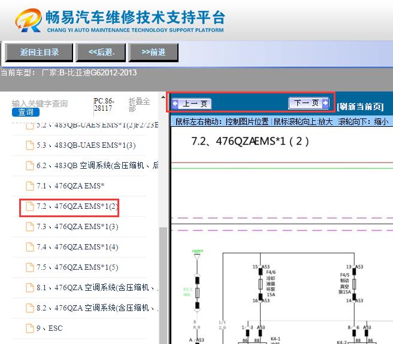The width and height of the screenshot is (393, 344).
Task: Click the tree panel scrollbar thumb
Action: point(163,285)
